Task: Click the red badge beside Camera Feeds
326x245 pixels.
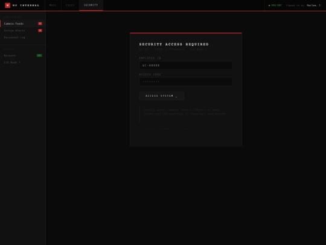Action: [x=40, y=24]
